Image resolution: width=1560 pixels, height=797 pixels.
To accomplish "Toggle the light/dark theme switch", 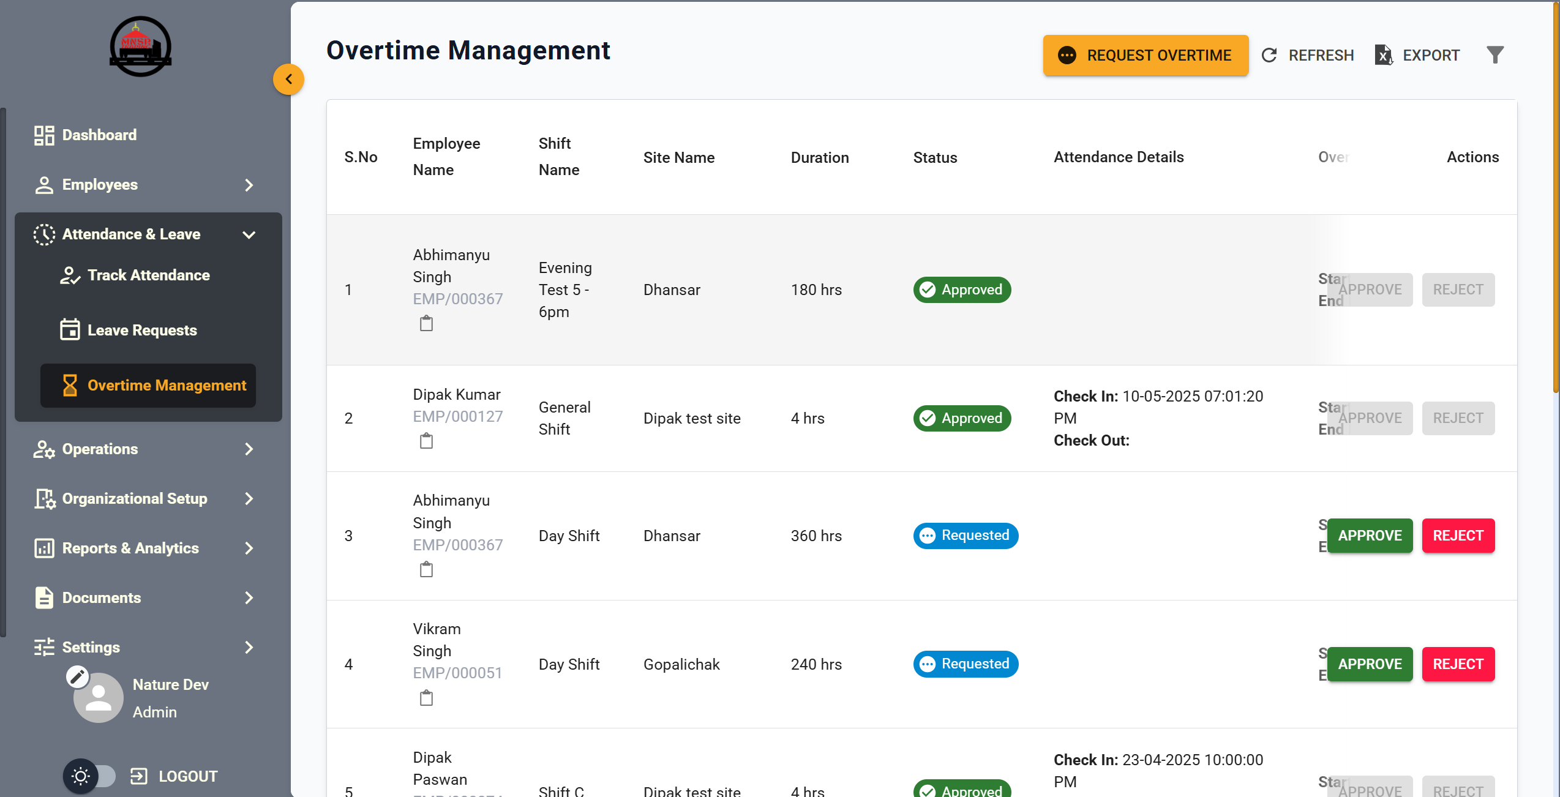I will coord(91,776).
